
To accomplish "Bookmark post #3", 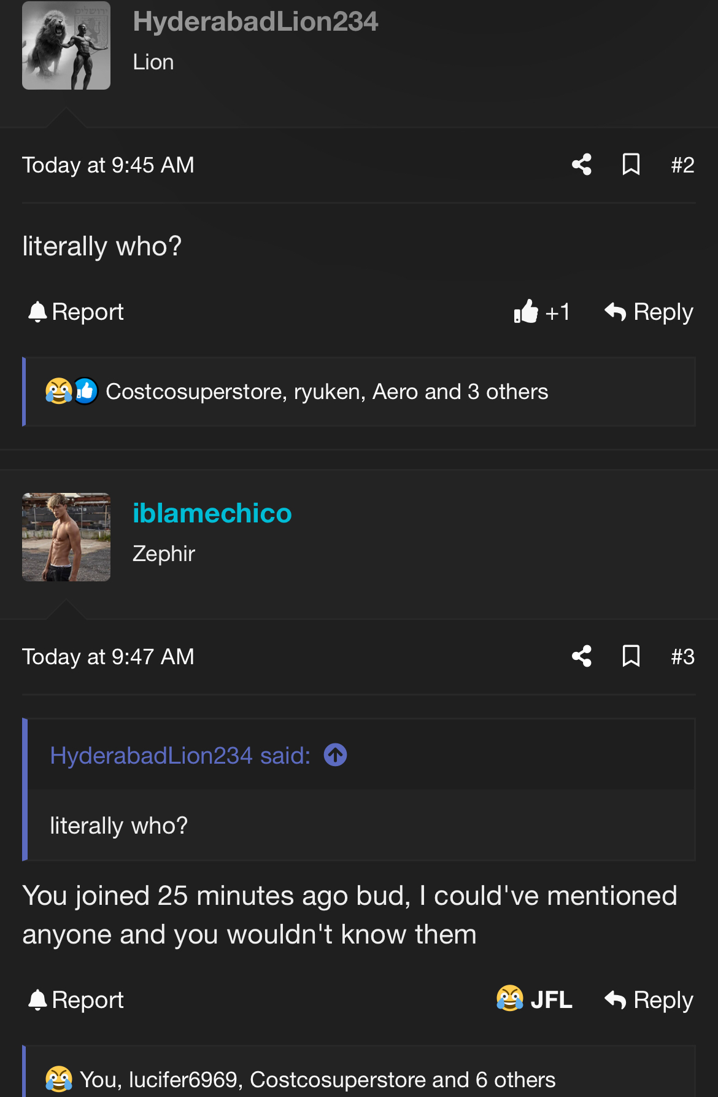I will pyautogui.click(x=631, y=656).
